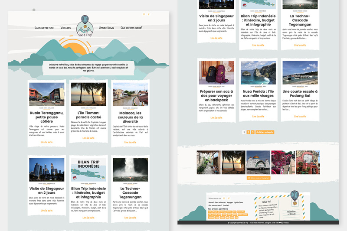Open Singapore skyline photo in left page
Screen dimensions: 347x231
[47, 169]
